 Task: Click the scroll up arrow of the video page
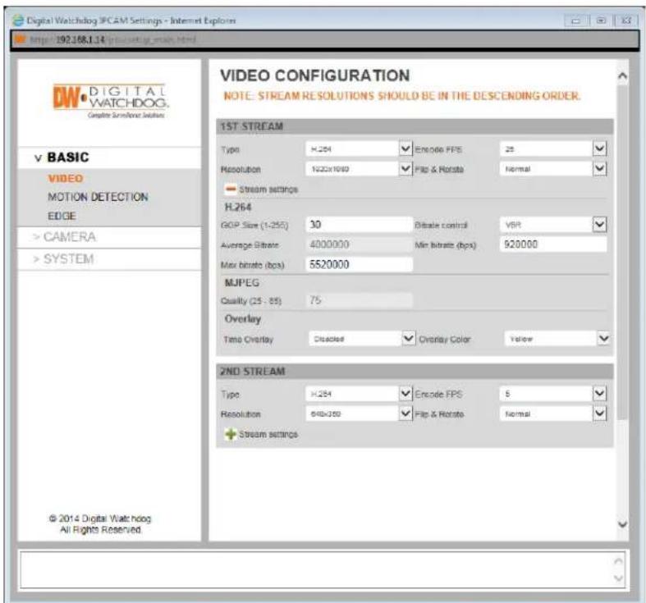click(622, 75)
